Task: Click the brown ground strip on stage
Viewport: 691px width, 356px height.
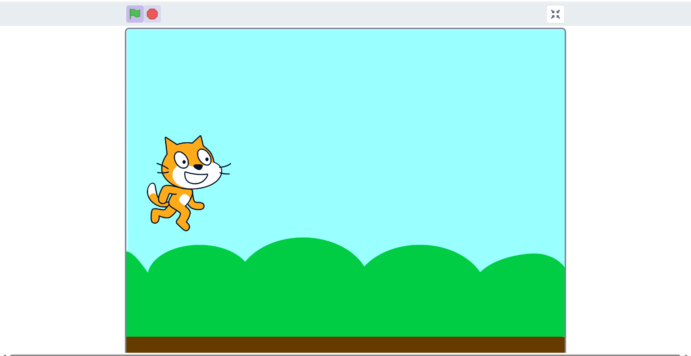Action: (345, 344)
